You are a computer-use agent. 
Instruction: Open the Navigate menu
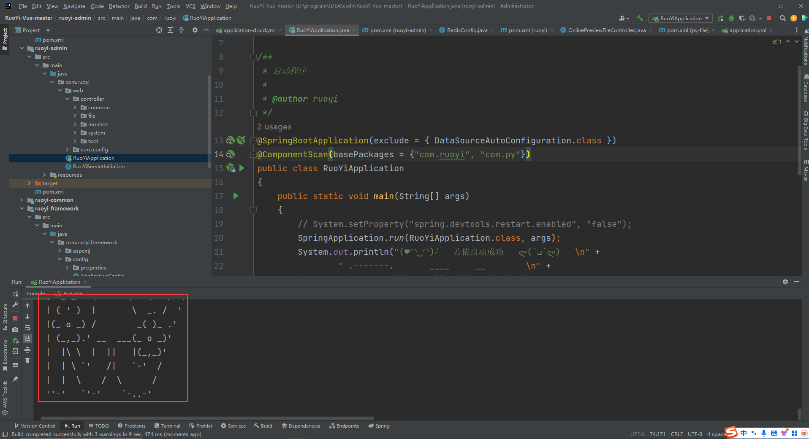coord(74,6)
